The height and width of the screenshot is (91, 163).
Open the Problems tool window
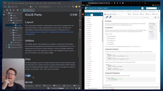47,86
